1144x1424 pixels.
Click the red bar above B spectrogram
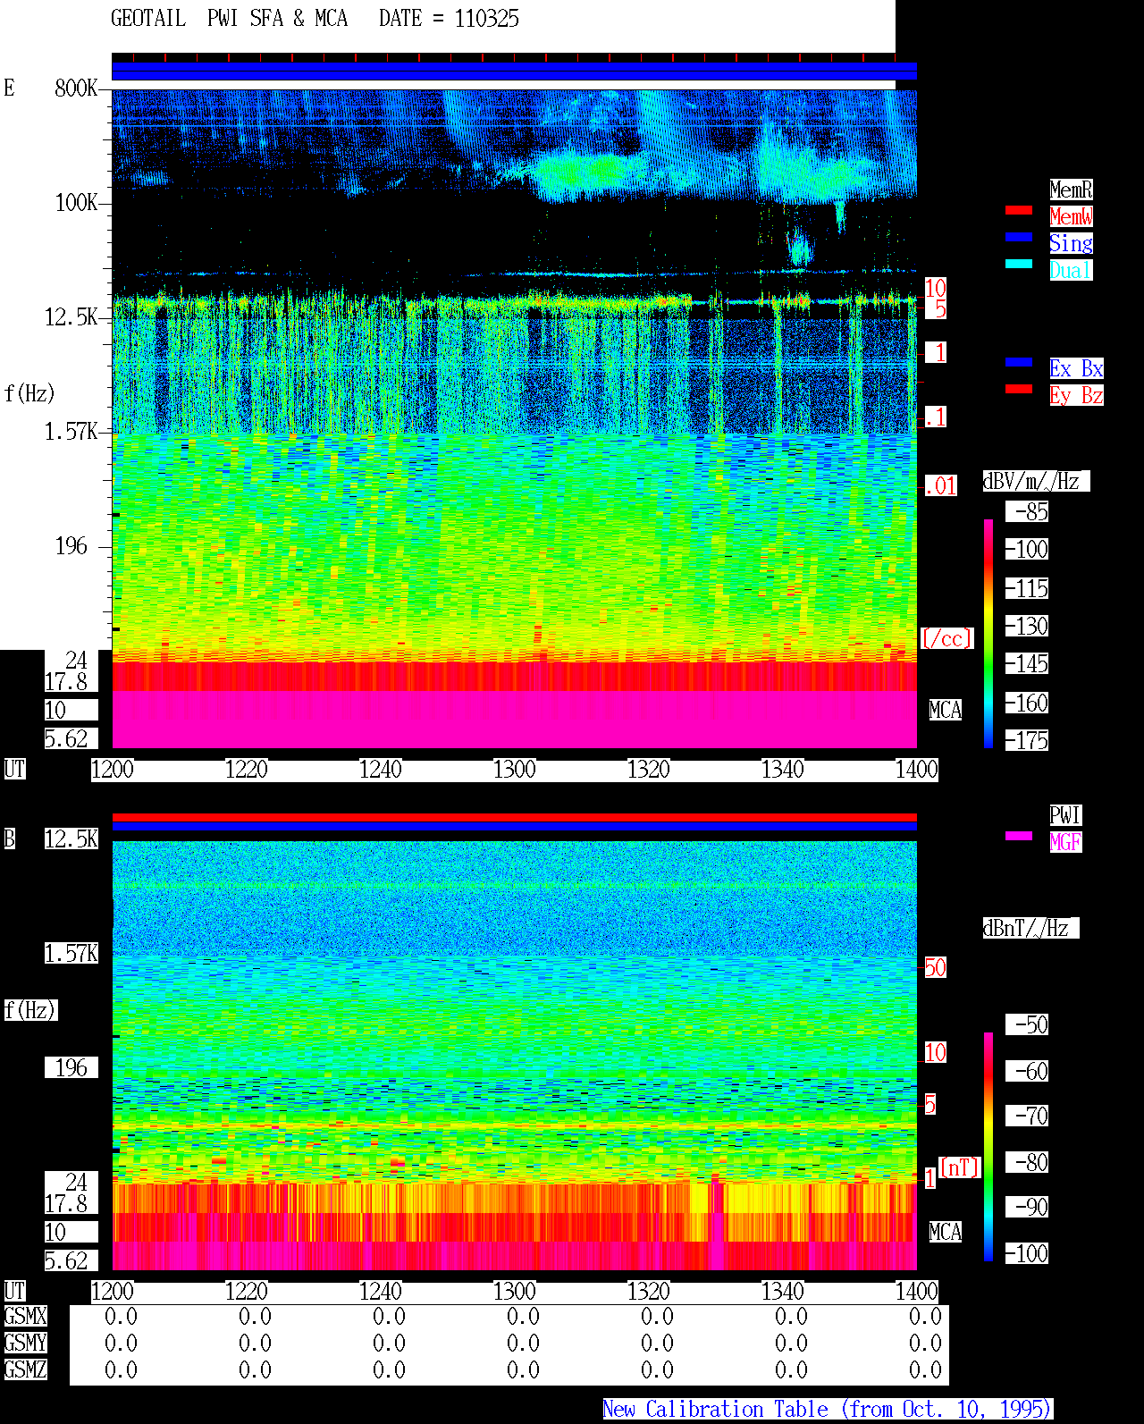(x=515, y=817)
